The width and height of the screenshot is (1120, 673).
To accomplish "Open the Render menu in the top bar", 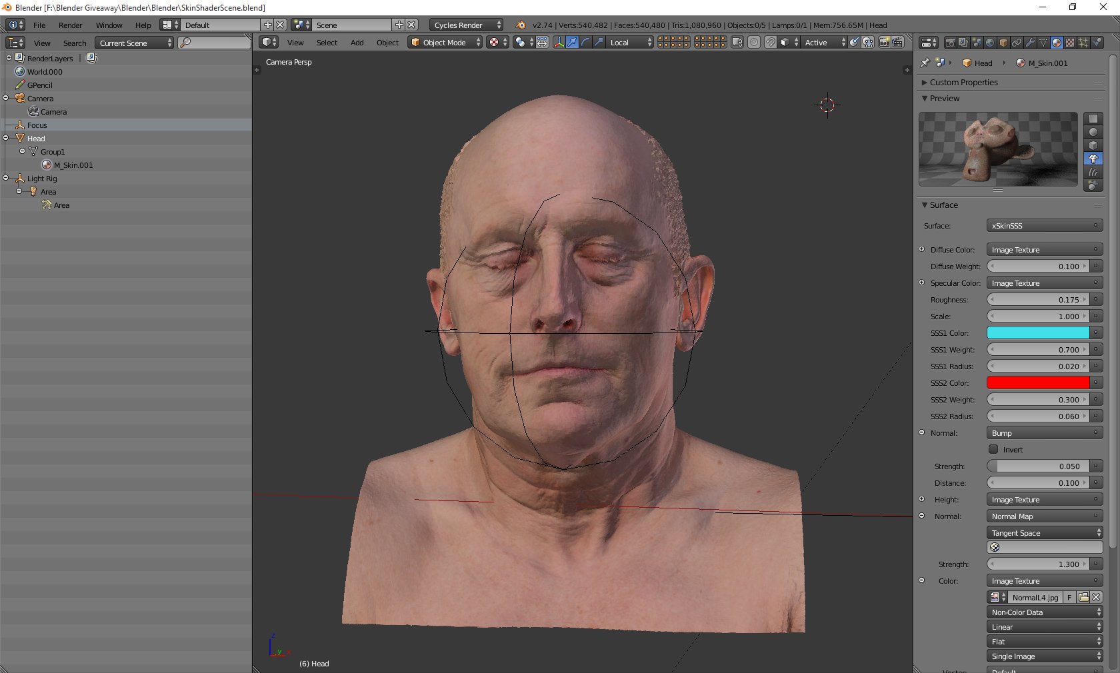I will coord(70,25).
